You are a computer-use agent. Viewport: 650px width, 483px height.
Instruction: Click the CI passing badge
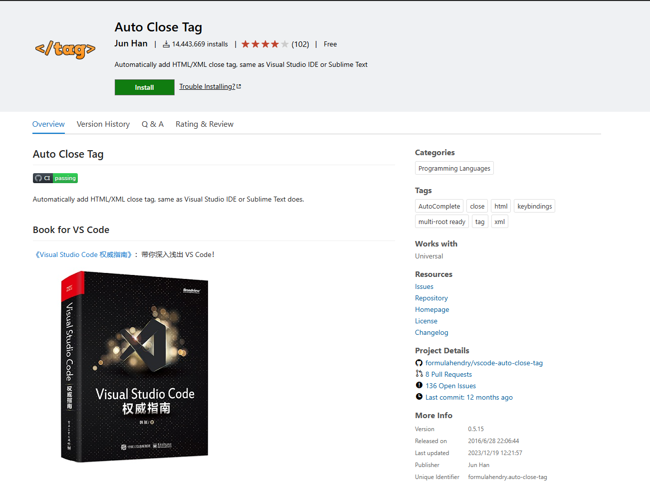coord(55,178)
